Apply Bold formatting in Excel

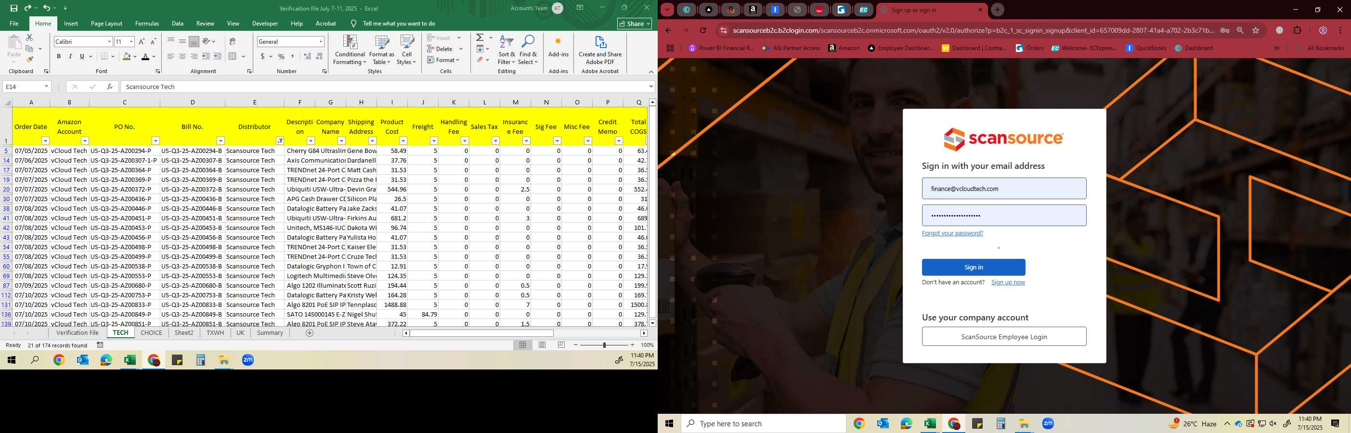tap(59, 56)
